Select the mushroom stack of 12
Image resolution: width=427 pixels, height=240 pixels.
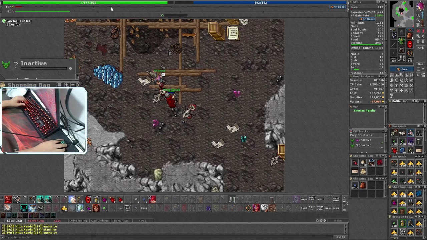pos(411,150)
